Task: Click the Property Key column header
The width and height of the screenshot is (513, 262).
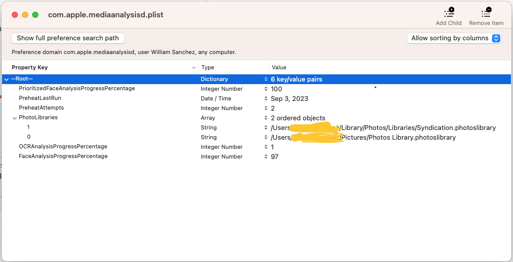Action: pos(30,67)
